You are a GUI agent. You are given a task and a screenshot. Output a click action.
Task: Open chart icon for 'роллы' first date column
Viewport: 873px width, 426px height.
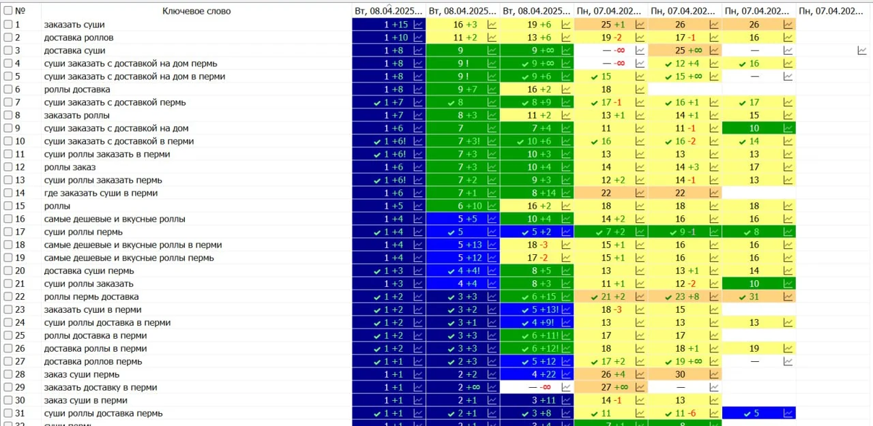[x=419, y=206]
